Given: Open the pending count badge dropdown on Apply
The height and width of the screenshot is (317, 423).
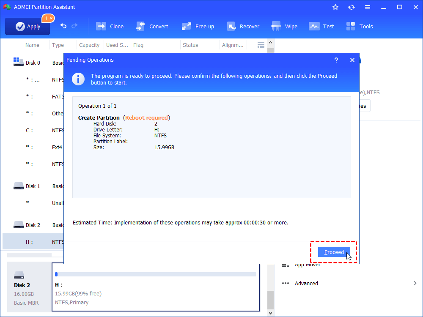Looking at the screenshot, I should 48,18.
